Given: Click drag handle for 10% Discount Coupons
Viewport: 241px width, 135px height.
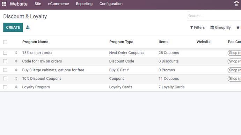Looking at the screenshot, I should pyautogui.click(x=16, y=79).
